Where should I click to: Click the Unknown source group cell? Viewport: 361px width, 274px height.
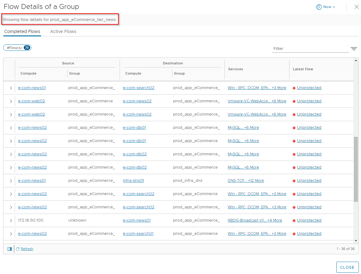pyautogui.click(x=77, y=220)
